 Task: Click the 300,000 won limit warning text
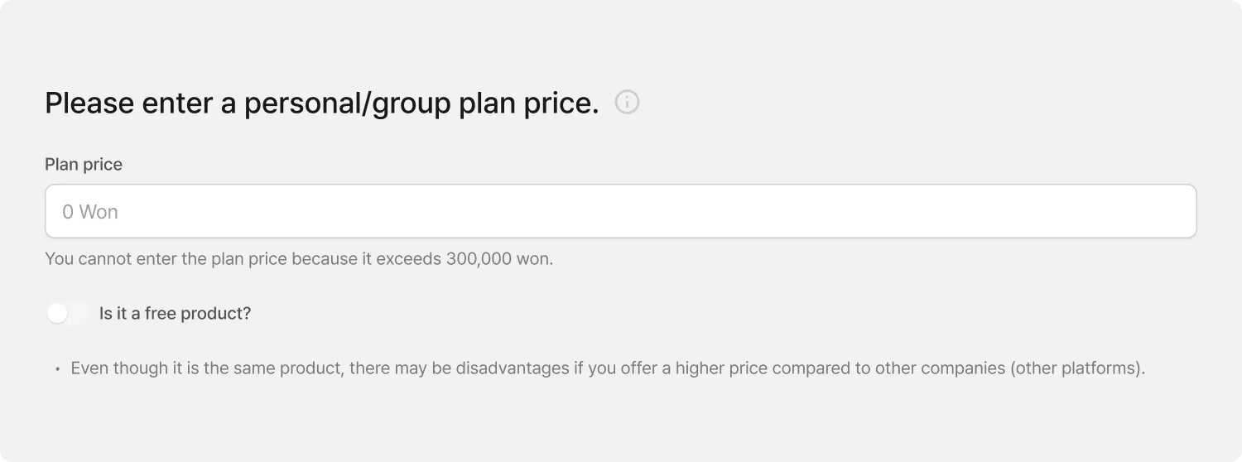click(299, 258)
